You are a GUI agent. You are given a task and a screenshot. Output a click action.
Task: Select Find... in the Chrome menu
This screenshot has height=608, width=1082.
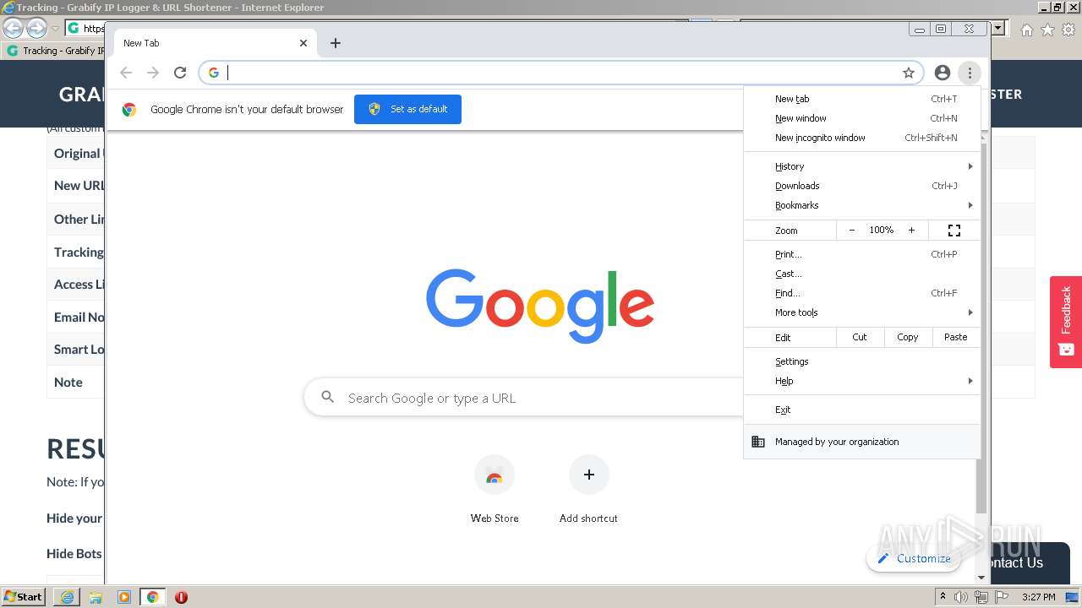[x=862, y=293]
